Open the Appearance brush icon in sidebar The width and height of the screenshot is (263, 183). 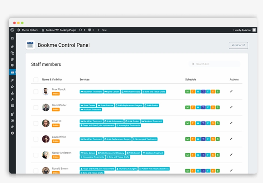tap(13, 80)
